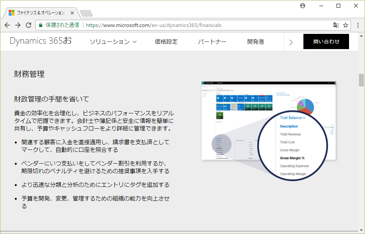The width and height of the screenshot is (365, 234).
Task: Click the Total Revenue text in image
Action: (290, 134)
